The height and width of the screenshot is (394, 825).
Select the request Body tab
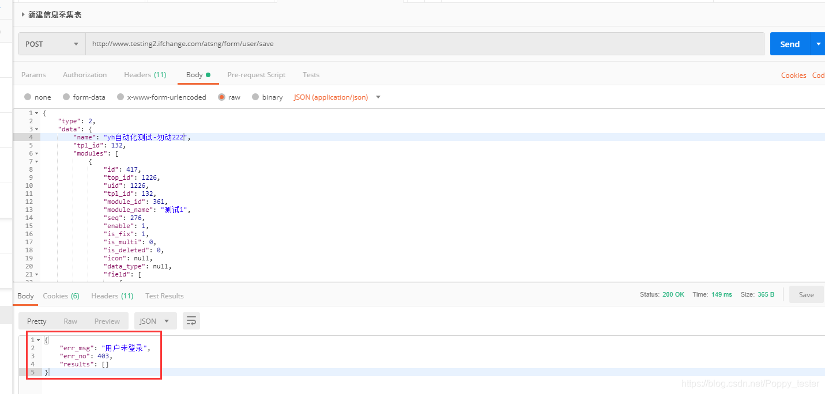198,75
